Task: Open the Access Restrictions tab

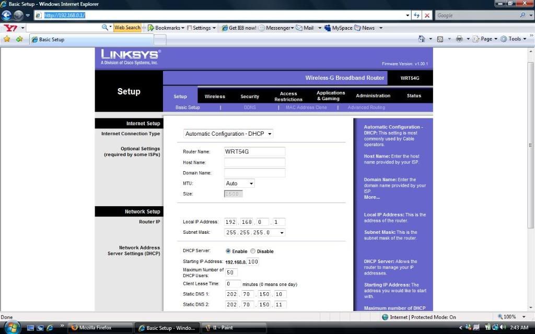Action: point(288,96)
